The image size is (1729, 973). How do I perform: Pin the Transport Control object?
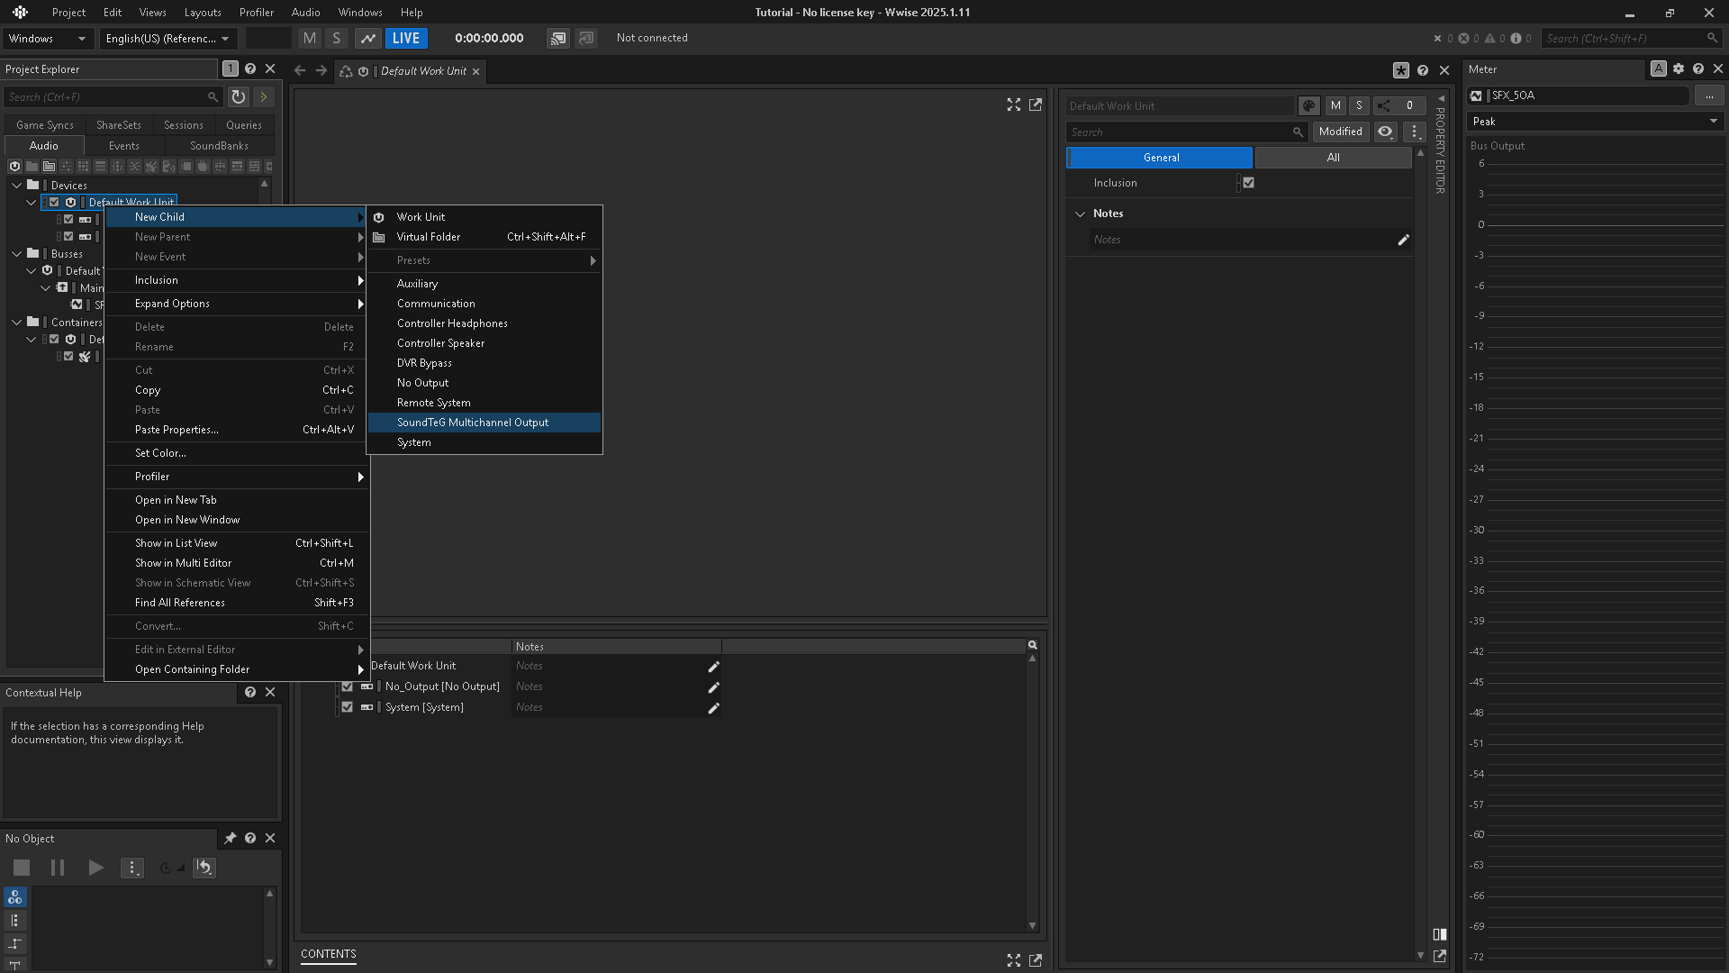(231, 838)
